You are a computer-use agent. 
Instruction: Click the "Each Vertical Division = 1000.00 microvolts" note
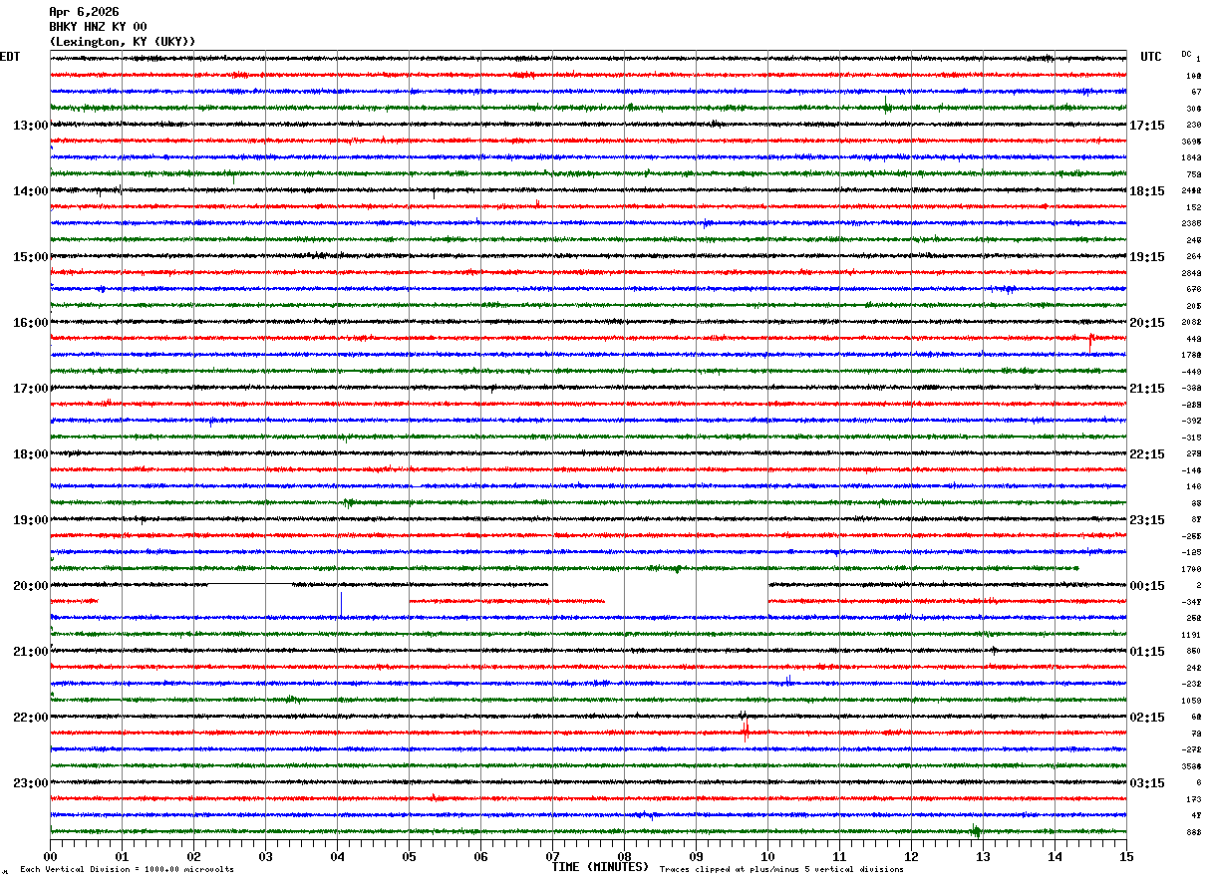click(x=127, y=870)
